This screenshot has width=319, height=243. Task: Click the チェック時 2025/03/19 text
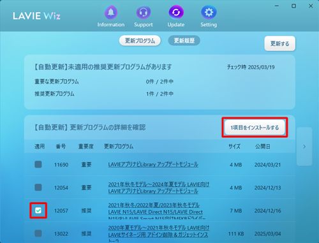251,67
